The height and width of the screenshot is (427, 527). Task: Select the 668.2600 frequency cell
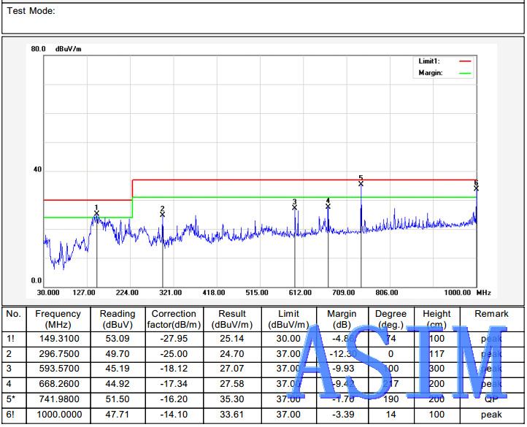(x=59, y=384)
